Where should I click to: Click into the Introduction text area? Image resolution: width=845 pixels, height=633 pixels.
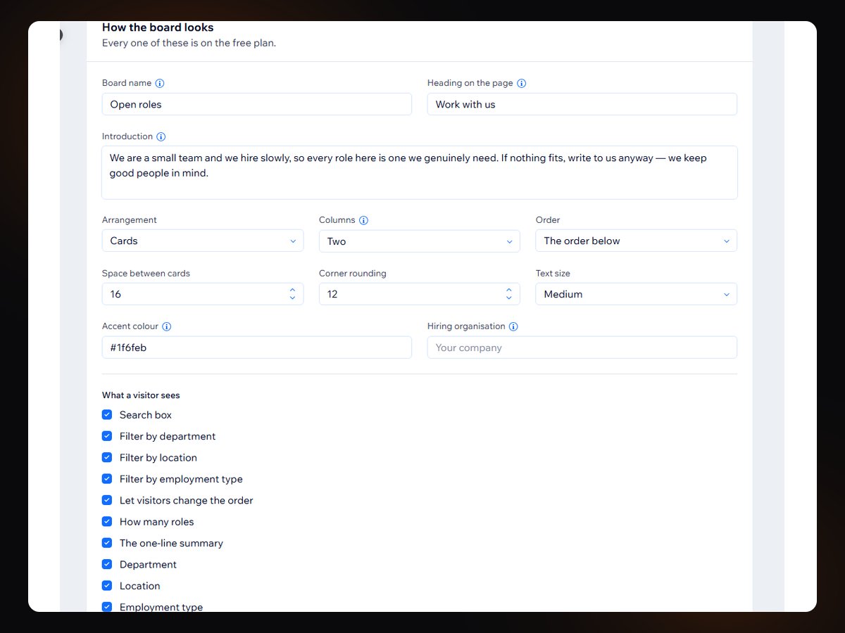(420, 172)
